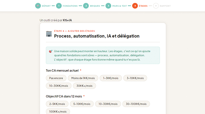Viewport: 205px width, 114px height.
Task: Select '30K€+/mois' option
Action: (84, 86)
